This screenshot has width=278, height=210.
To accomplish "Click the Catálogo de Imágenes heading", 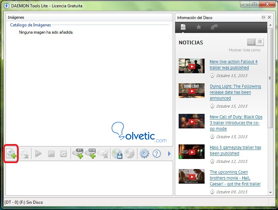I will point(30,25).
